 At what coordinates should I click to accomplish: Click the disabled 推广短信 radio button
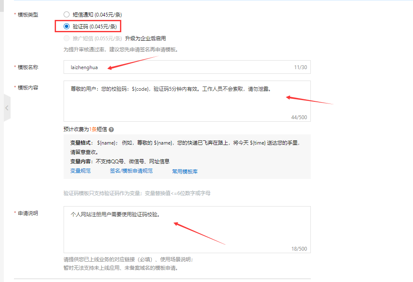[67, 38]
